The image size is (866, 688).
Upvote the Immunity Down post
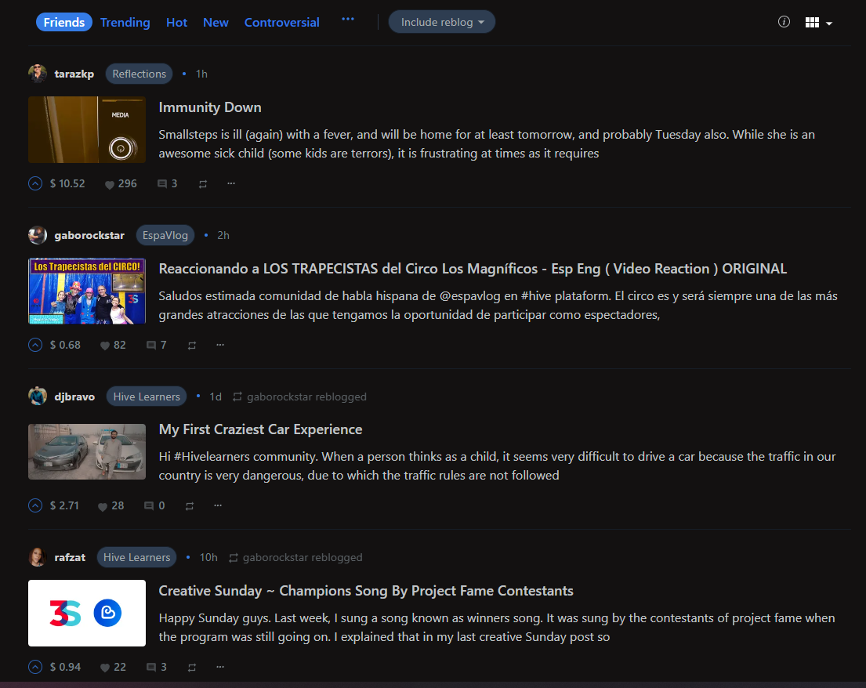(34, 183)
